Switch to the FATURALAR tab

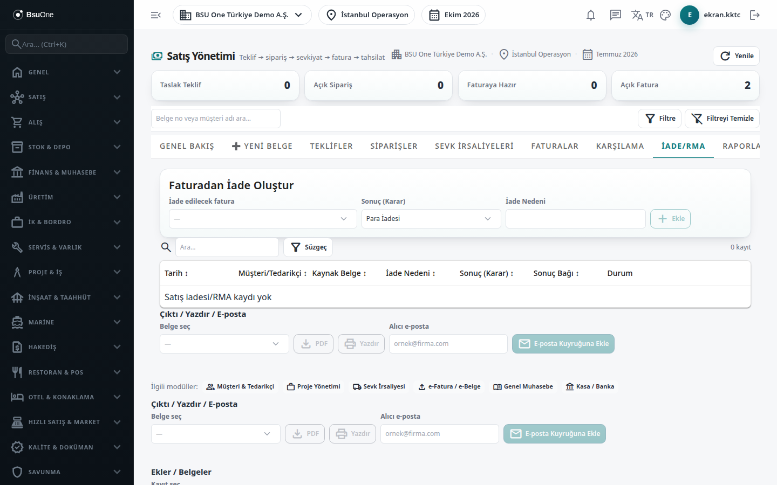point(555,146)
